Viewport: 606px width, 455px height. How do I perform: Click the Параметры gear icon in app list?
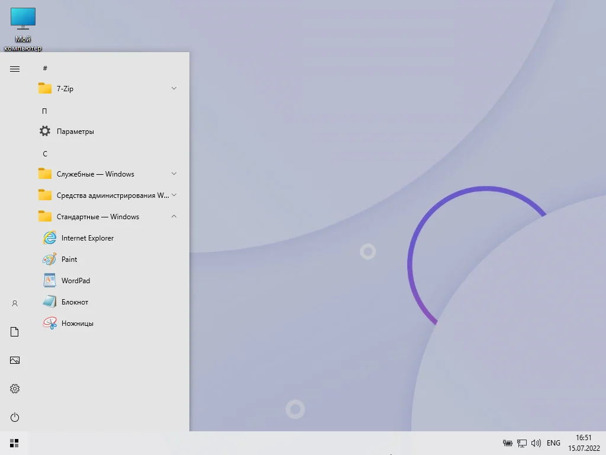tap(45, 131)
